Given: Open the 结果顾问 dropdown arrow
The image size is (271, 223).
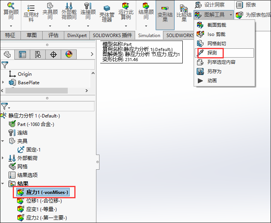Looking at the screenshot, I should tap(146, 26).
